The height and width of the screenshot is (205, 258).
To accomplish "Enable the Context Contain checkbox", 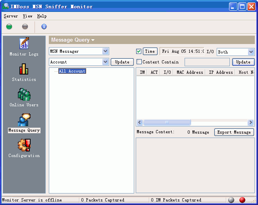I will 139,62.
